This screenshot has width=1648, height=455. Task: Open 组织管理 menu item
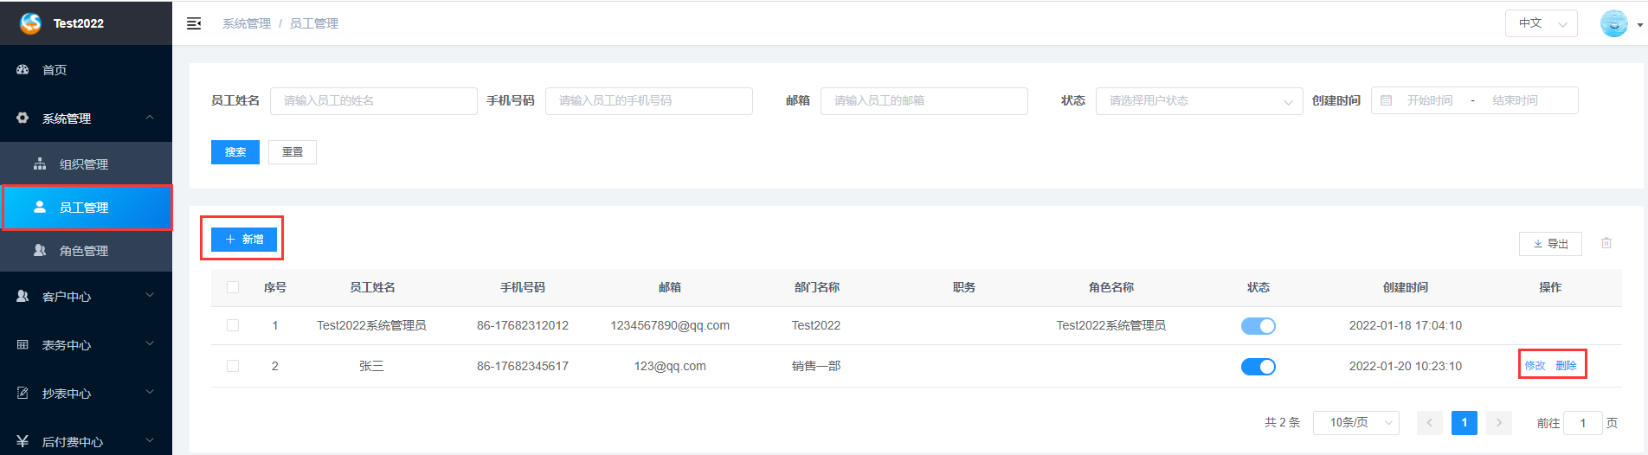click(x=86, y=164)
